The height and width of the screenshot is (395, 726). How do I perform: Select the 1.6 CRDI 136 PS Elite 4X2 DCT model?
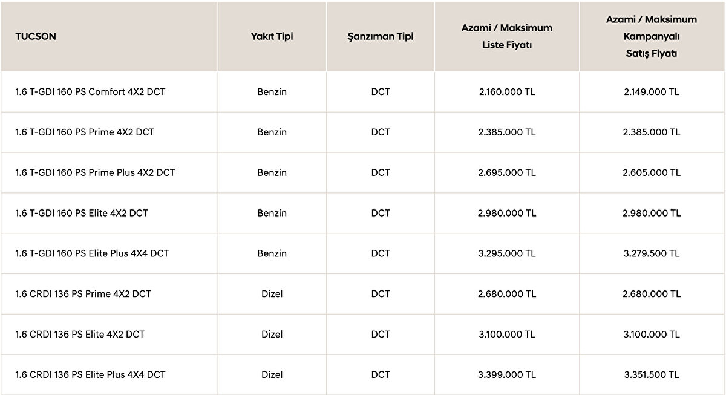point(80,334)
